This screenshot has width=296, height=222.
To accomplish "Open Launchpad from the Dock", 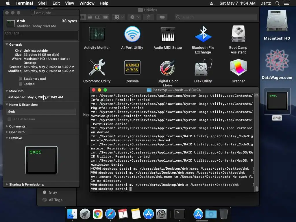I will point(85,214).
